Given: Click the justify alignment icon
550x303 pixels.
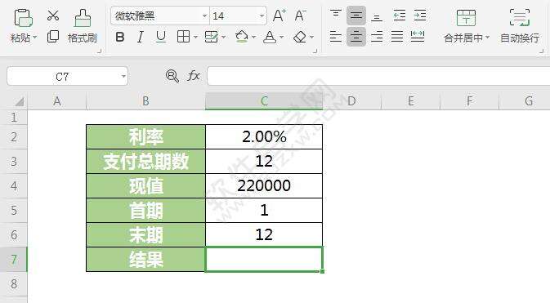Looking at the screenshot, I should 397,37.
